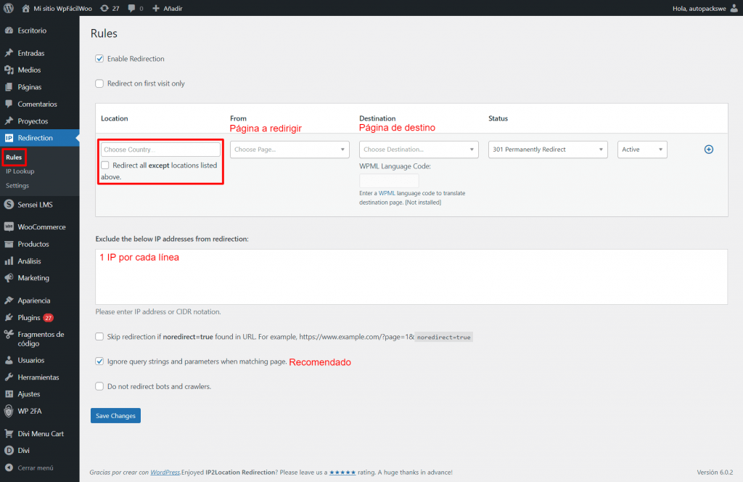This screenshot has height=482, width=743.
Task: Click the Páginas pages icon
Action: pos(9,86)
